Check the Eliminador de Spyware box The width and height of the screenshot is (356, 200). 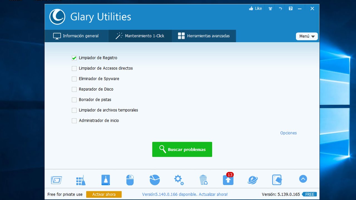pyautogui.click(x=74, y=79)
